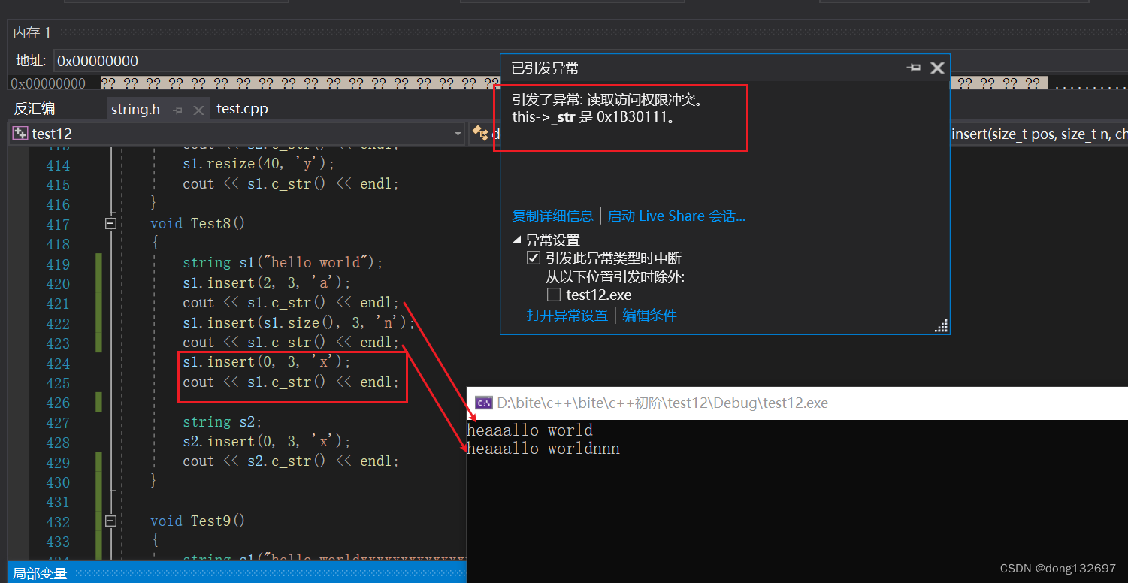This screenshot has height=583, width=1128.
Task: Close the 已引发异常 exception popup
Action: (x=937, y=68)
